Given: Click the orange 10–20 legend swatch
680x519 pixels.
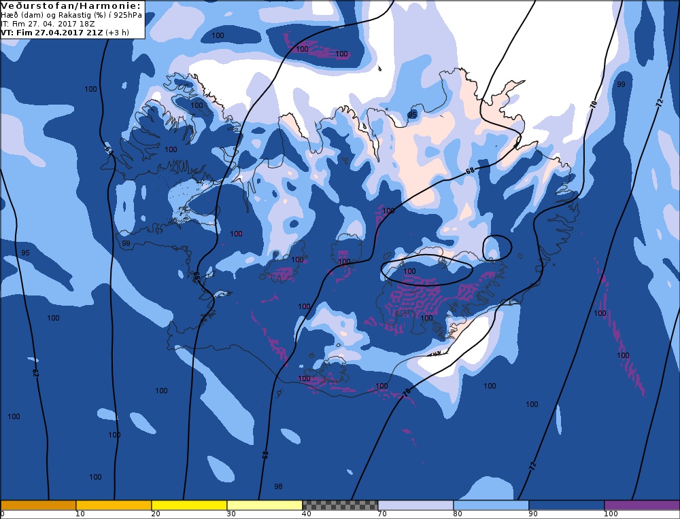Looking at the screenshot, I should [x=114, y=505].
